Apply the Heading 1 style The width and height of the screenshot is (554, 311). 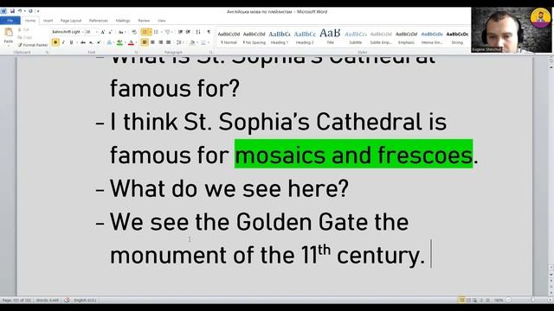(280, 37)
